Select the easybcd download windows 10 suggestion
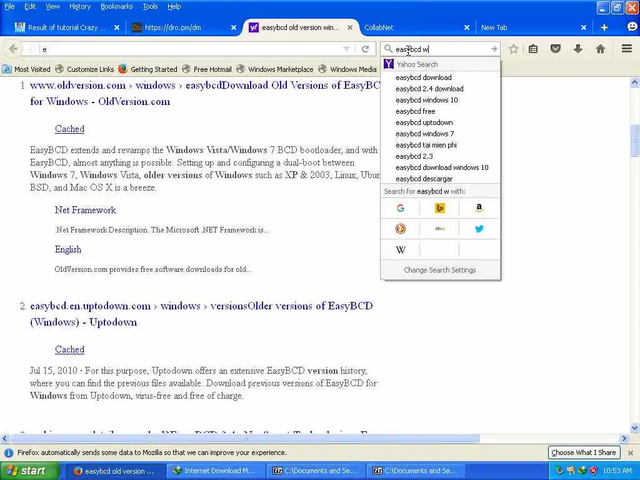 [x=440, y=167]
